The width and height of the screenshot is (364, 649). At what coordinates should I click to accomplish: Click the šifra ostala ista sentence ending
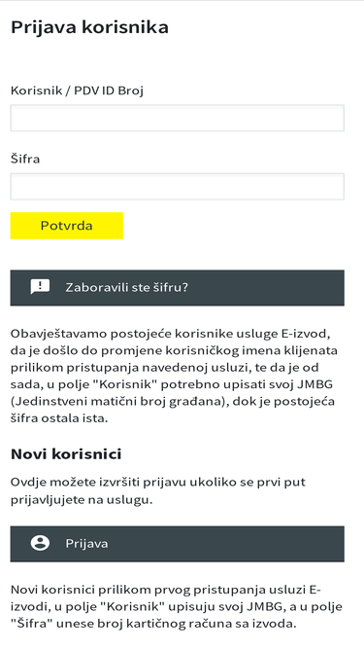[x=59, y=418]
